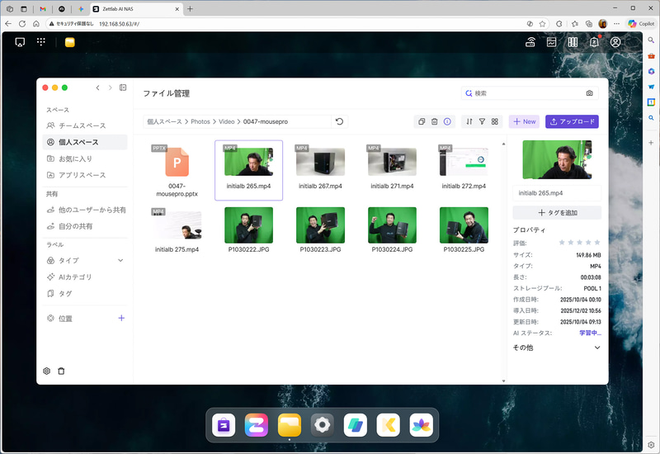Viewport: 660px width, 454px height.
Task: Go to Photos in breadcrumb
Action: pyautogui.click(x=200, y=121)
